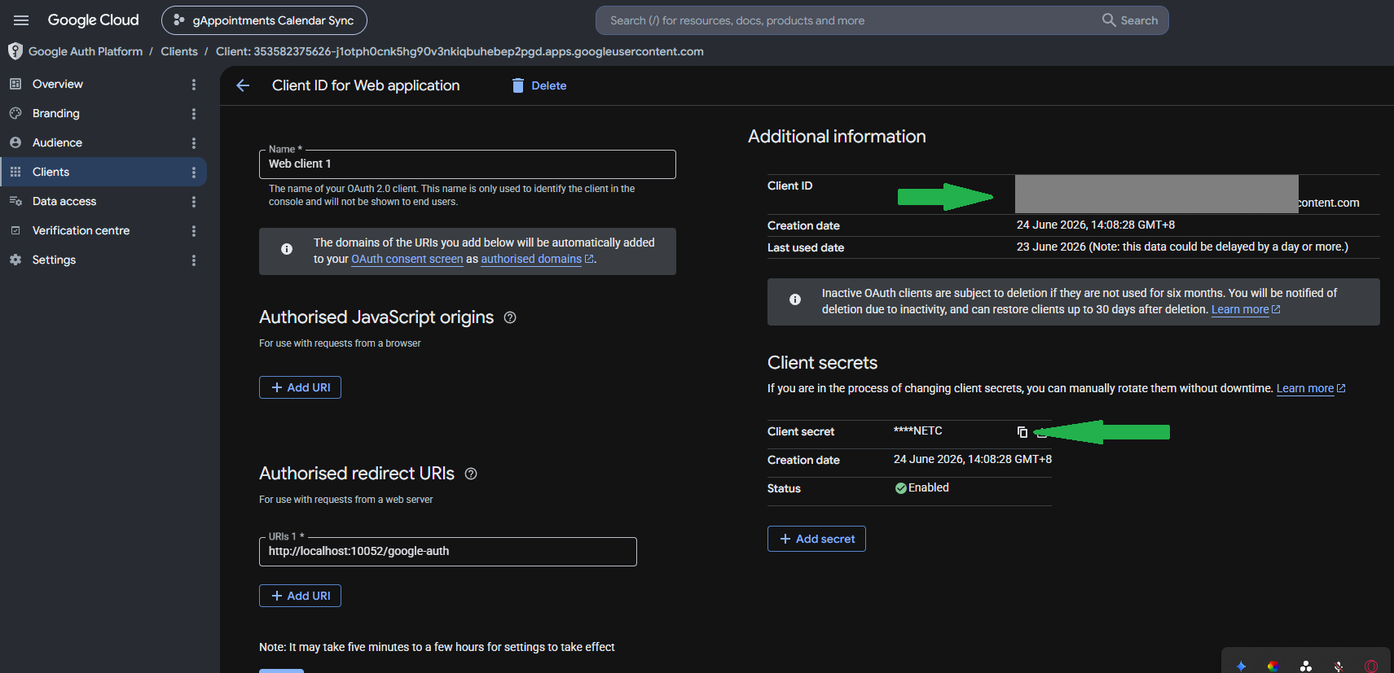Click the three white dots icon
Viewport: 1394px width, 673px height.
[x=1306, y=666]
